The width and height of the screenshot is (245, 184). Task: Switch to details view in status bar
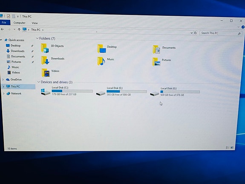click(x=228, y=148)
